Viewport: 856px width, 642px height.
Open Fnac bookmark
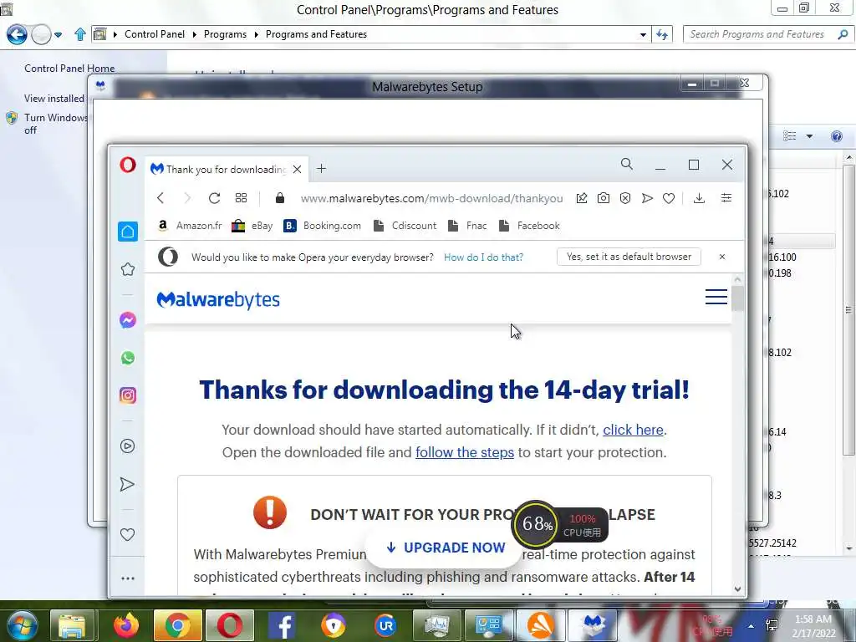click(x=467, y=226)
